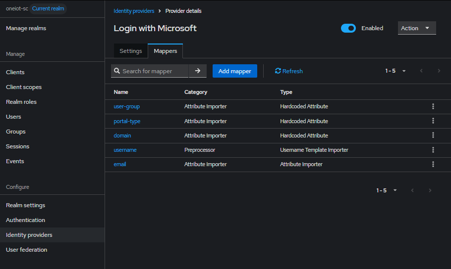
Task: Open Realm roles in sidebar
Action: coord(53,102)
